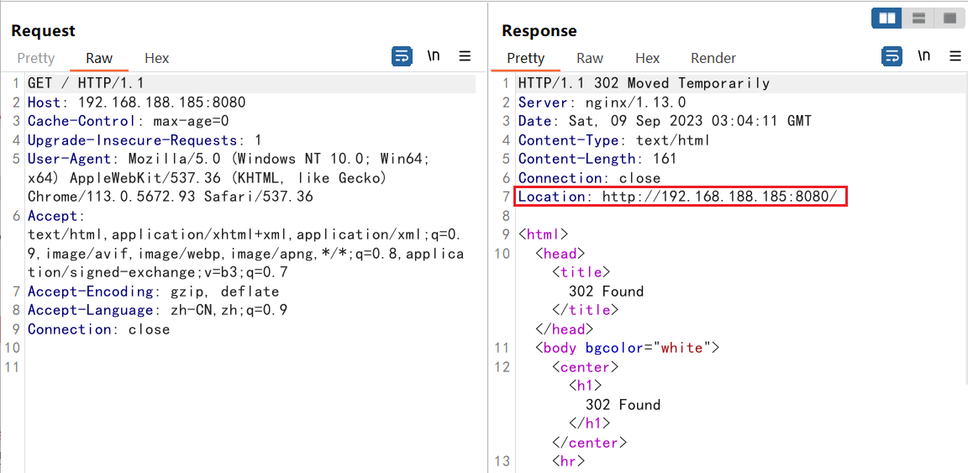
Task: Click the 302 Found text inside the h1
Action: [623, 405]
